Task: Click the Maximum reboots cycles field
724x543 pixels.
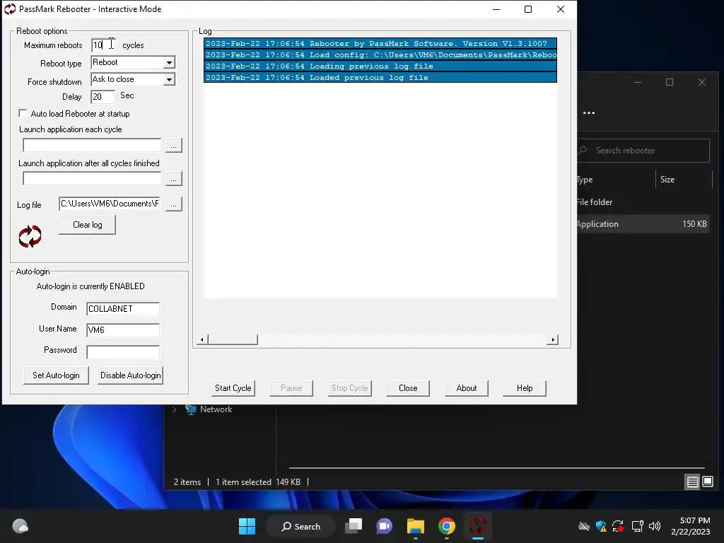Action: (103, 45)
